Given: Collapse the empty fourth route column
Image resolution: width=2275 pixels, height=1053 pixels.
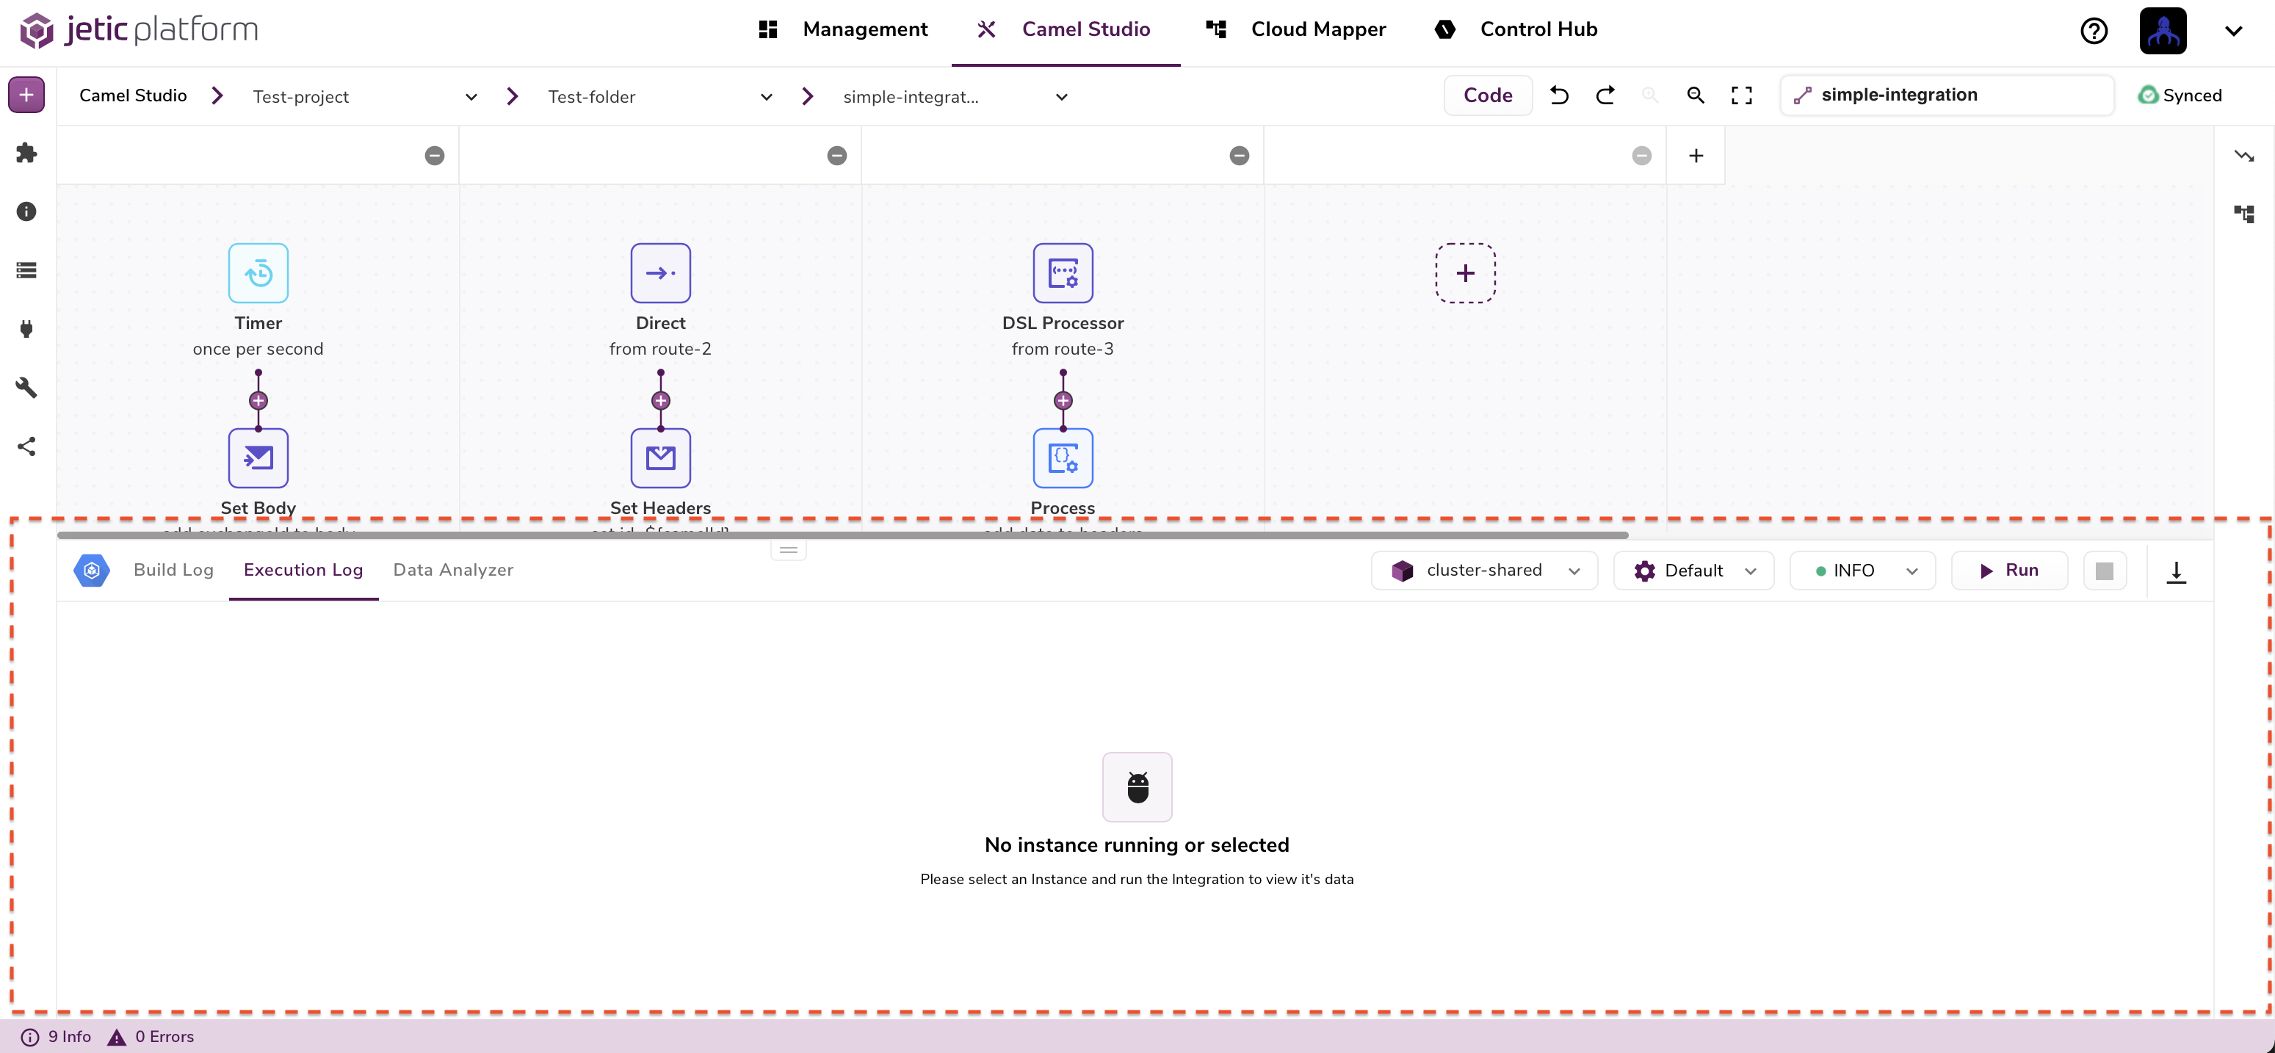Looking at the screenshot, I should coord(1642,156).
